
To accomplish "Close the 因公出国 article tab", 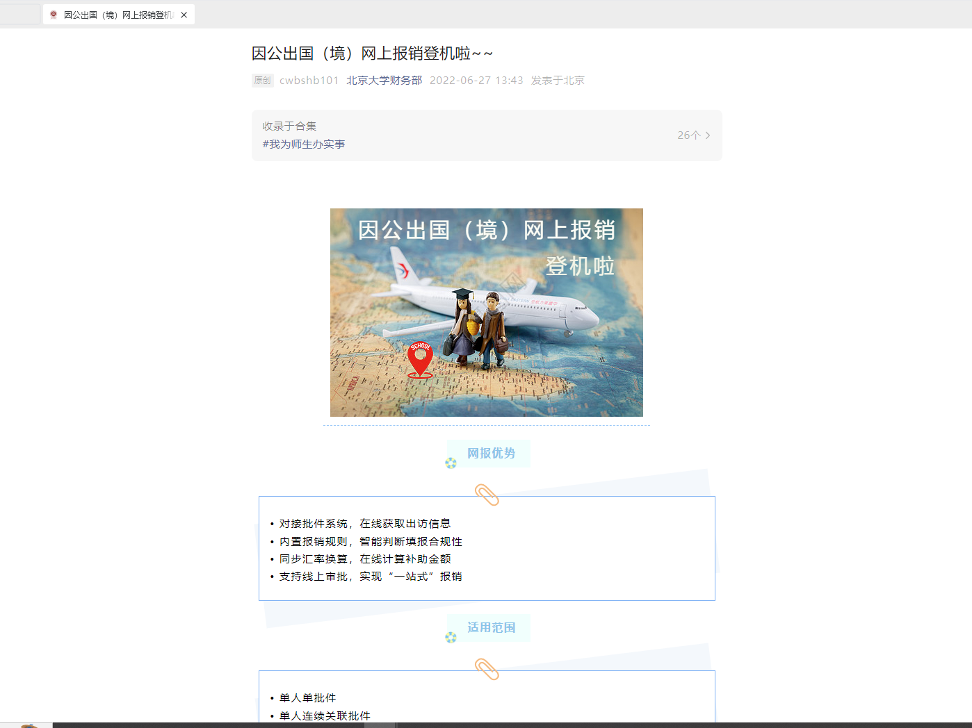I will click(184, 15).
